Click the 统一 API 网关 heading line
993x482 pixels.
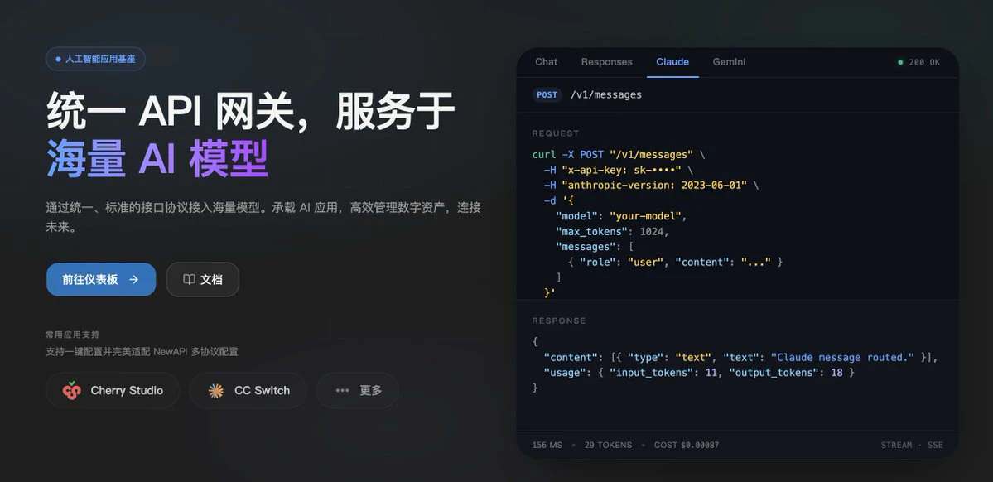coord(251,110)
